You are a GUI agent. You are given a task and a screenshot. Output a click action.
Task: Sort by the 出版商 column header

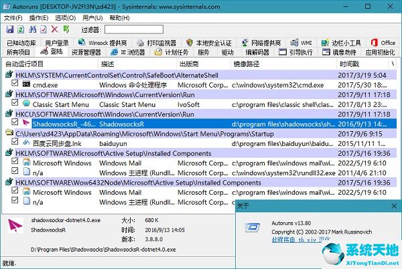[204, 64]
